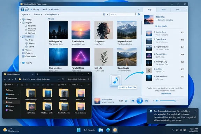This screenshot has width=201, height=134.
Task: Open Genre view under Music
Action: [30, 46]
